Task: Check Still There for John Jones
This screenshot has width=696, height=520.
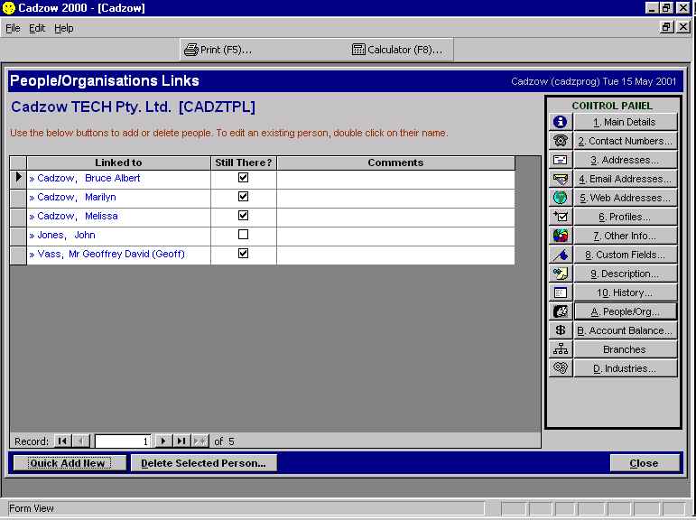Action: (243, 234)
